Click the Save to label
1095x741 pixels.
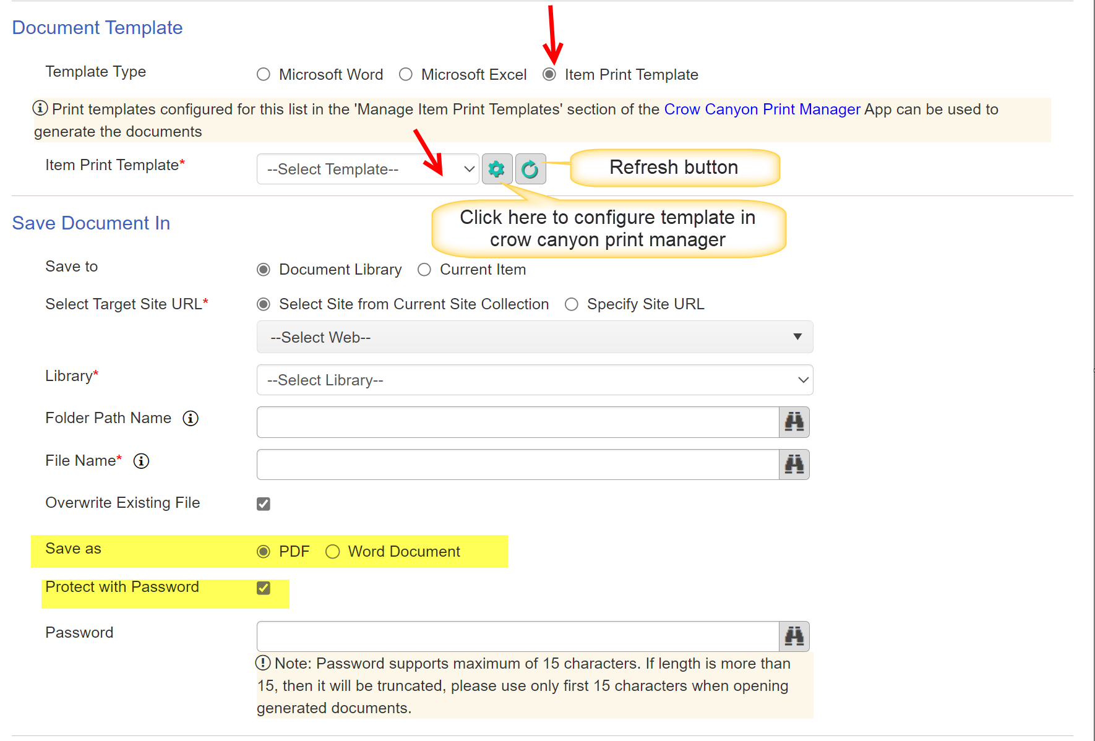click(72, 267)
